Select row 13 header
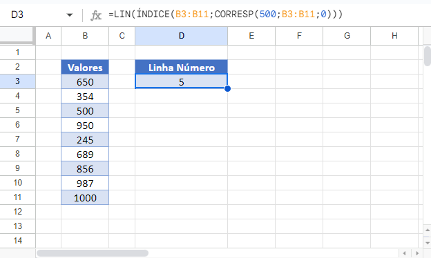Image resolution: width=431 pixels, height=258 pixels. pos(17,226)
